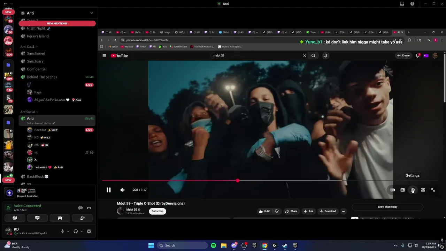This screenshot has height=251, width=446.
Task: Open the Mdot 59 channel name link
Action: [x=132, y=210]
